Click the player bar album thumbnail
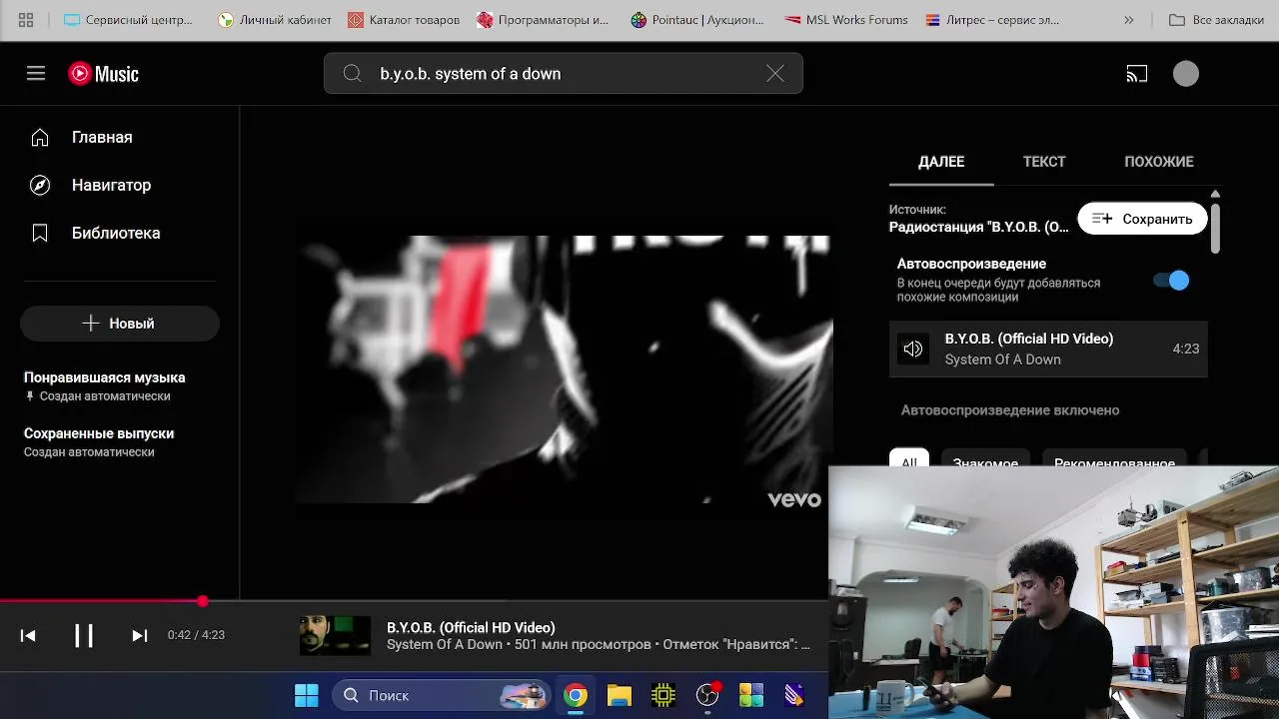Screen dimensions: 1279x719 [x=335, y=635]
